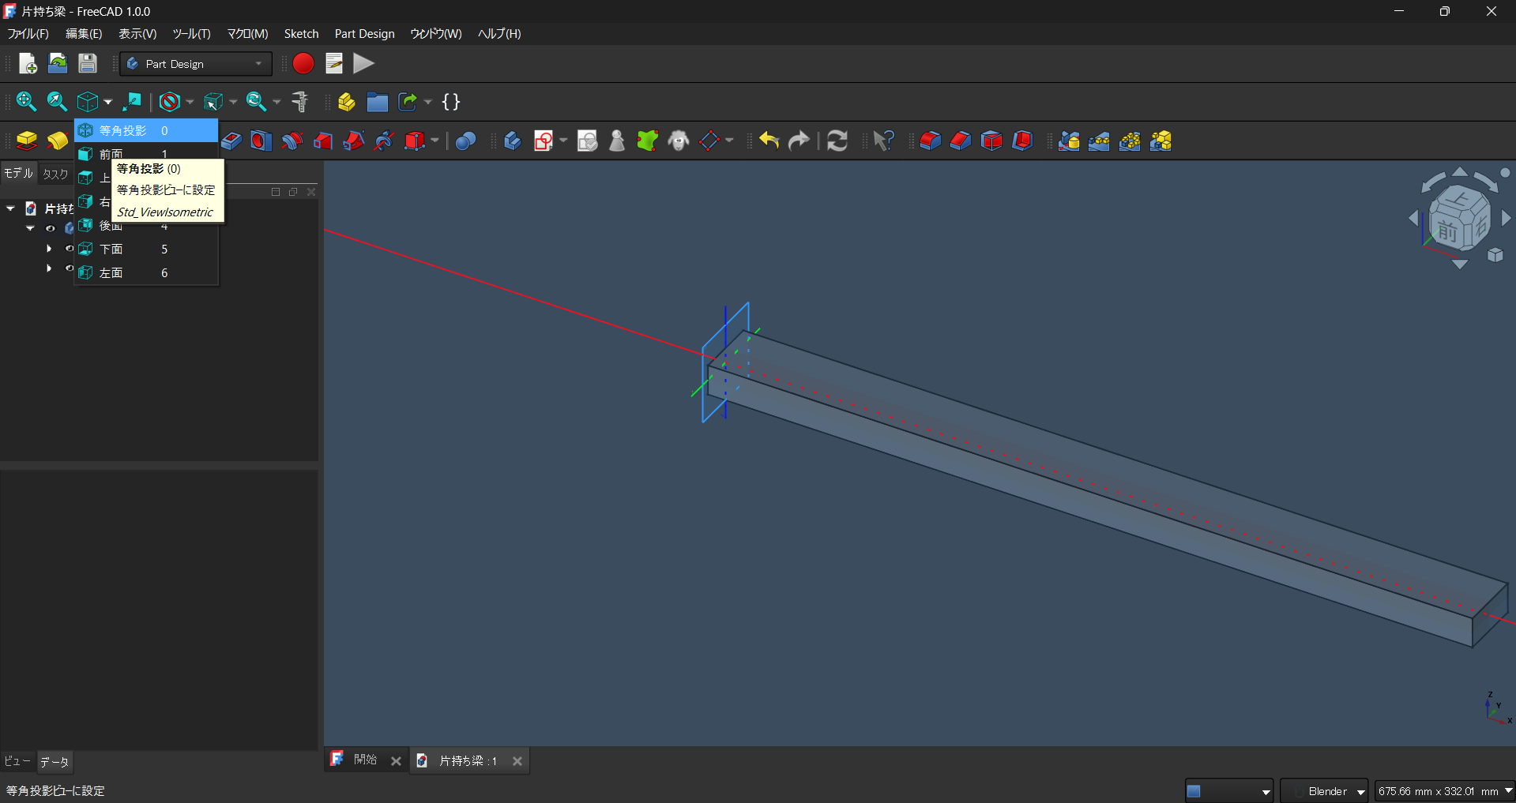Image resolution: width=1516 pixels, height=803 pixels.
Task: Open the 編集(E) menu
Action: [x=84, y=34]
